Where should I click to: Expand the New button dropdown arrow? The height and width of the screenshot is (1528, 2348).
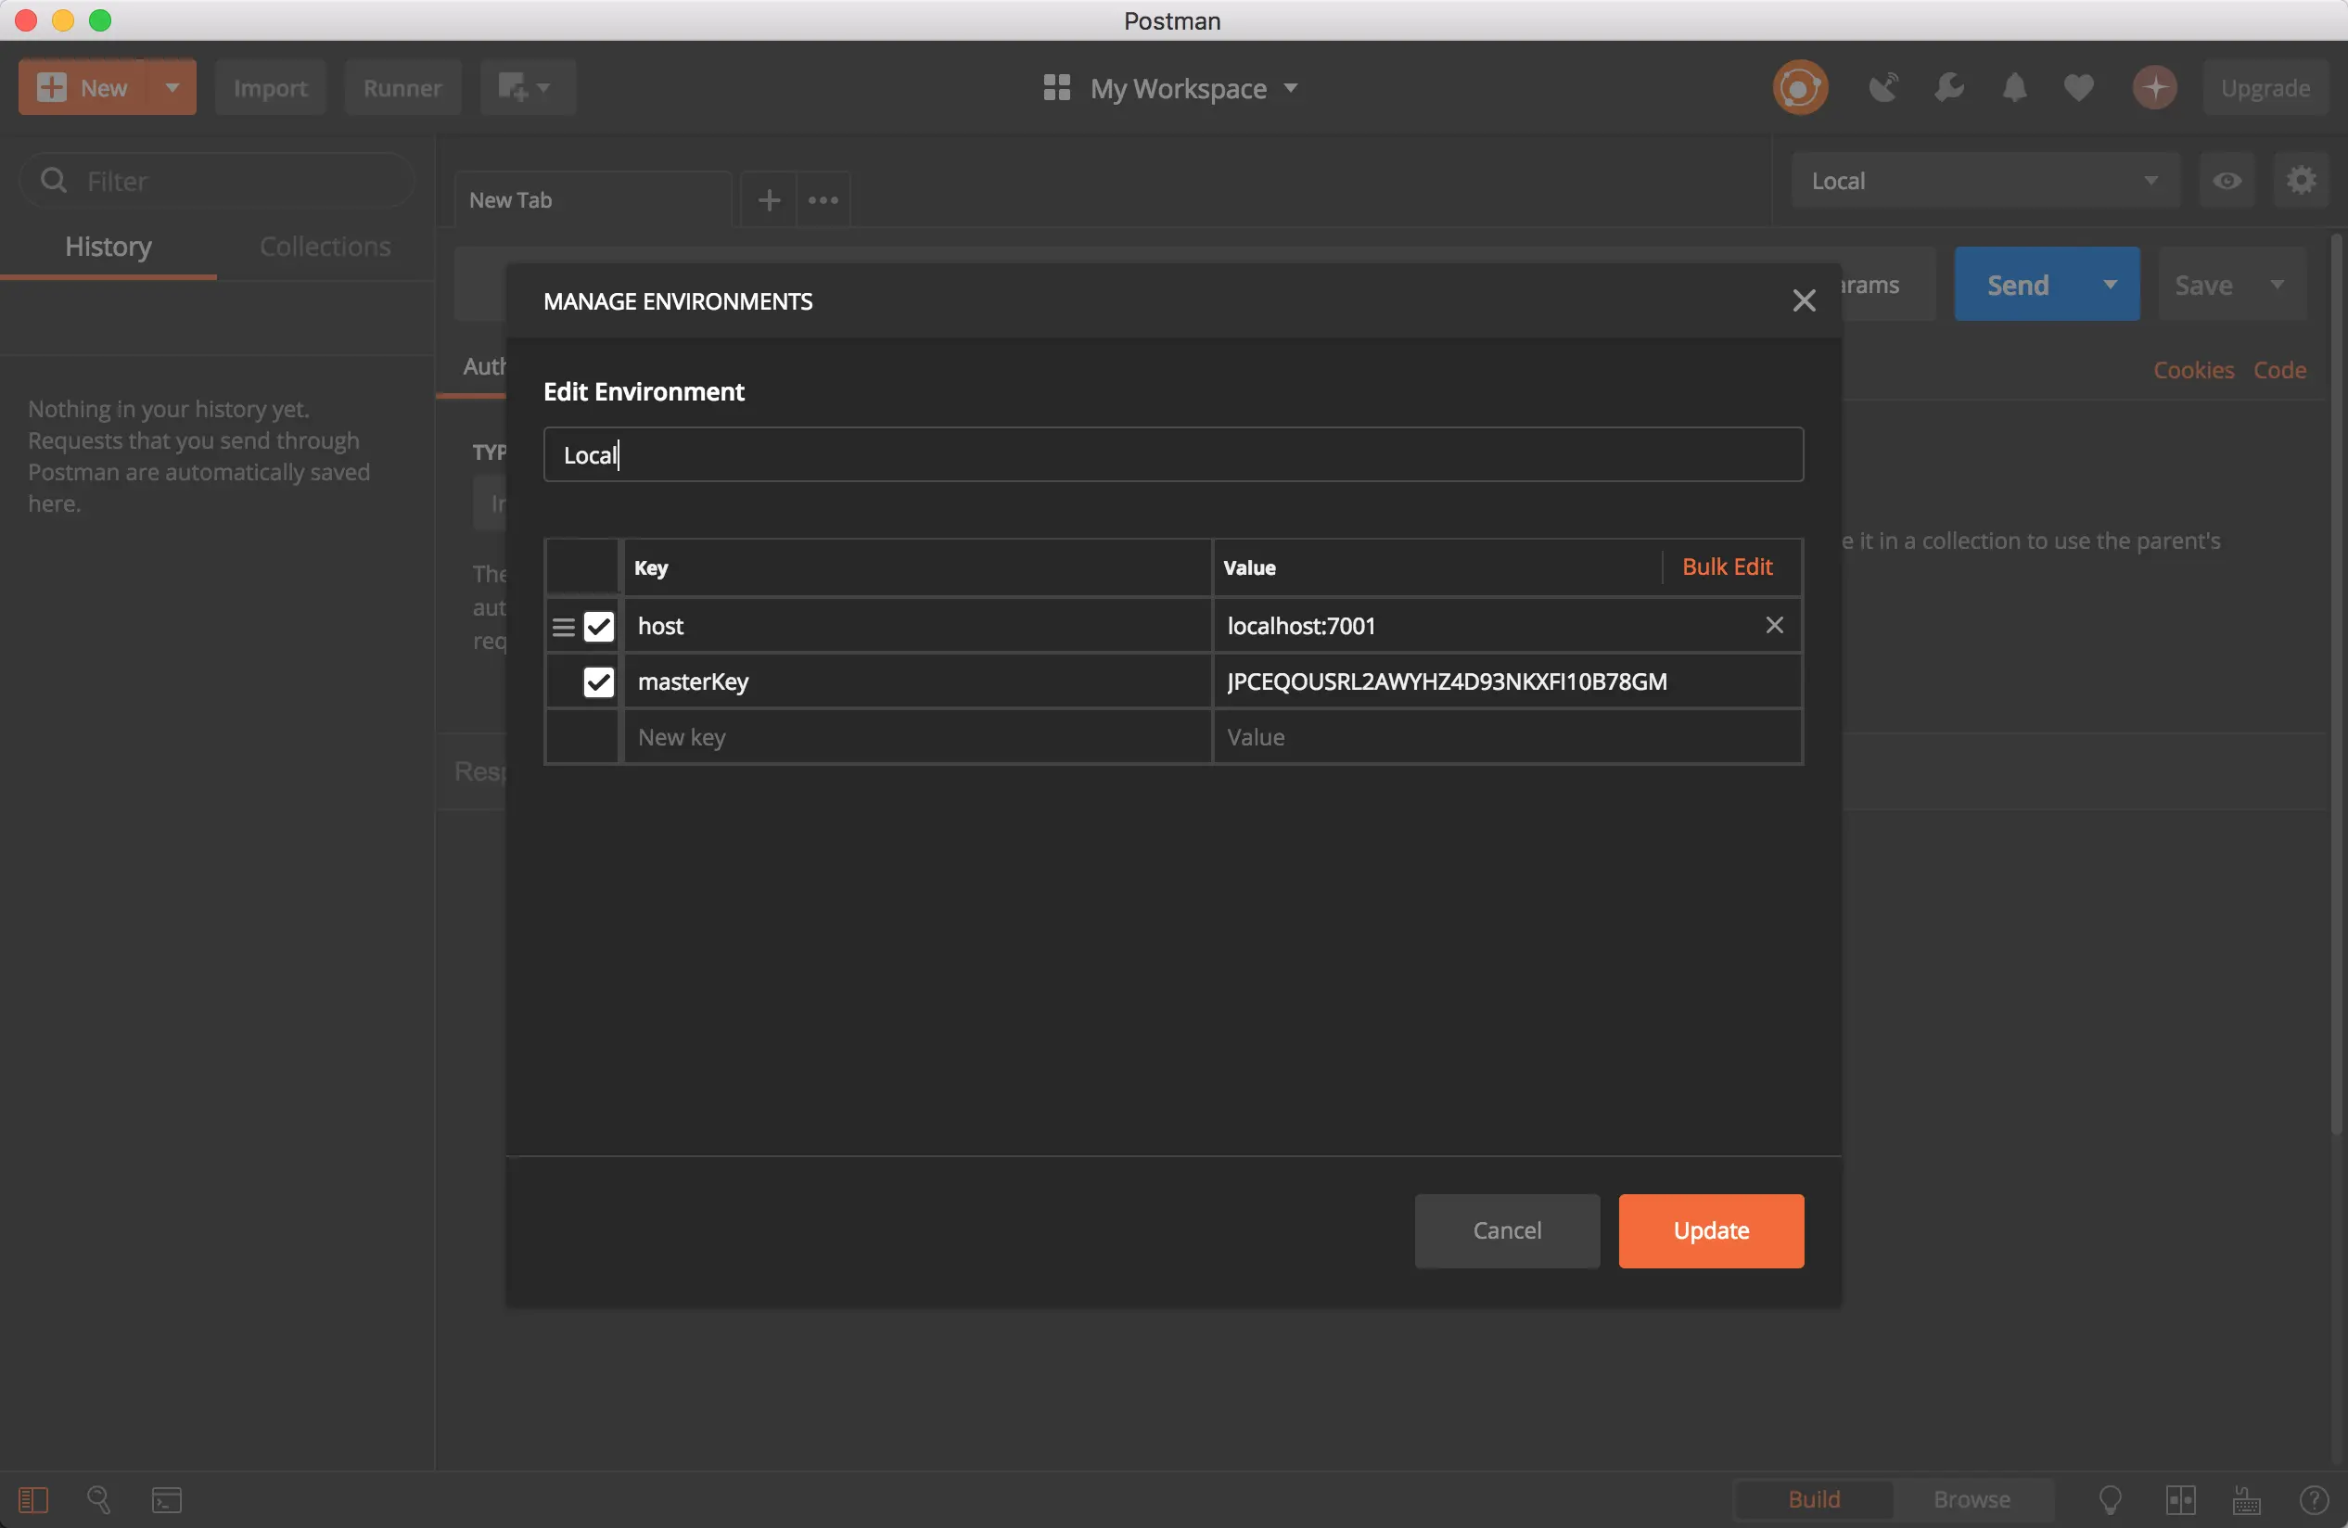[172, 87]
